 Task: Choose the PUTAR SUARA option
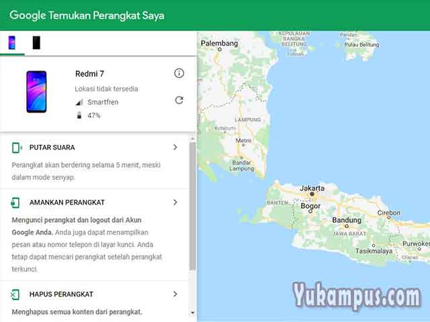(x=52, y=148)
